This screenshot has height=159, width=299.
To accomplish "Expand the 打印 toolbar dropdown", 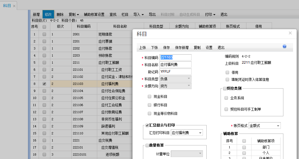I will tap(210, 14).
